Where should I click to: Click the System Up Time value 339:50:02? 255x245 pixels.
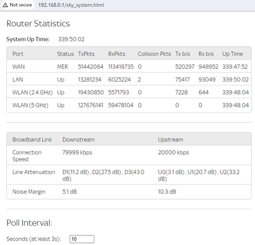tap(71, 40)
